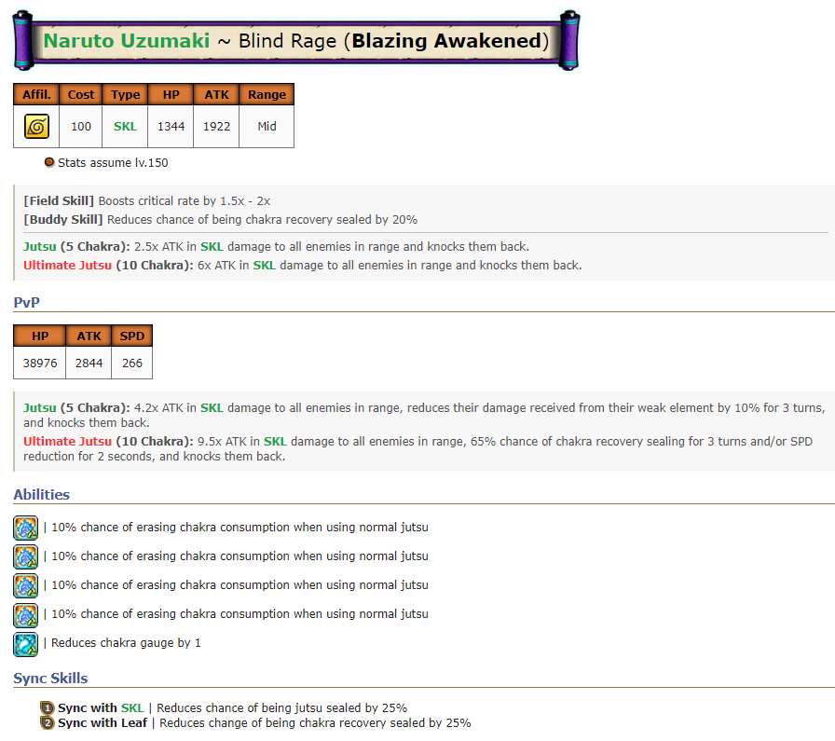Click the SPD header in PvP table
This screenshot has width=835, height=741.
[x=132, y=336]
